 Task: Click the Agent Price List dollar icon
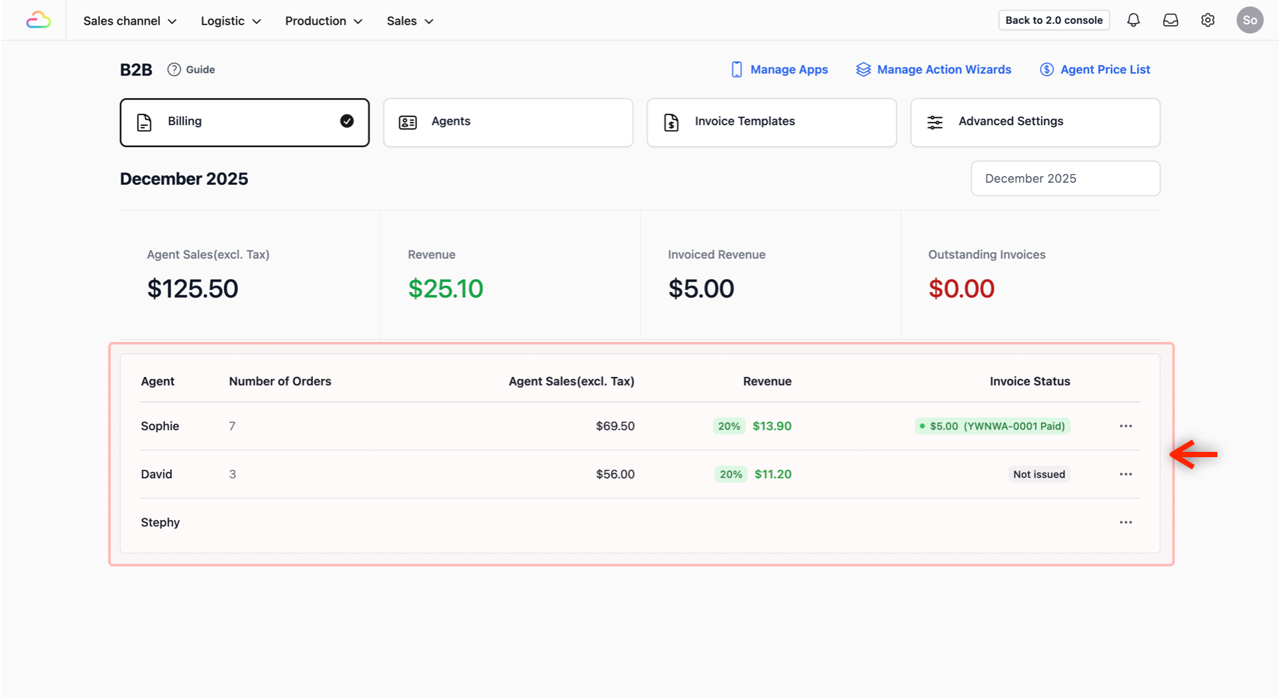coord(1046,70)
